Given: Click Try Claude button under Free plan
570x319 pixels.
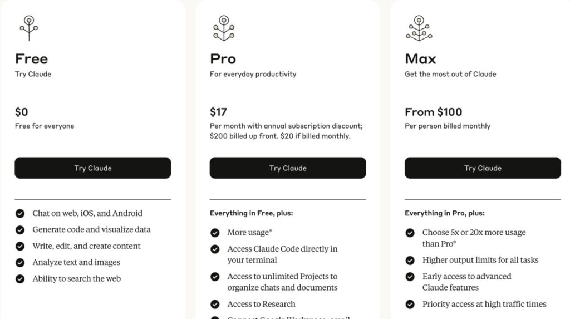Looking at the screenshot, I should [x=93, y=168].
